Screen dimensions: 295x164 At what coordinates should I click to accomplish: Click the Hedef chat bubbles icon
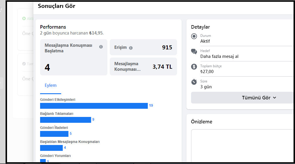(194, 51)
